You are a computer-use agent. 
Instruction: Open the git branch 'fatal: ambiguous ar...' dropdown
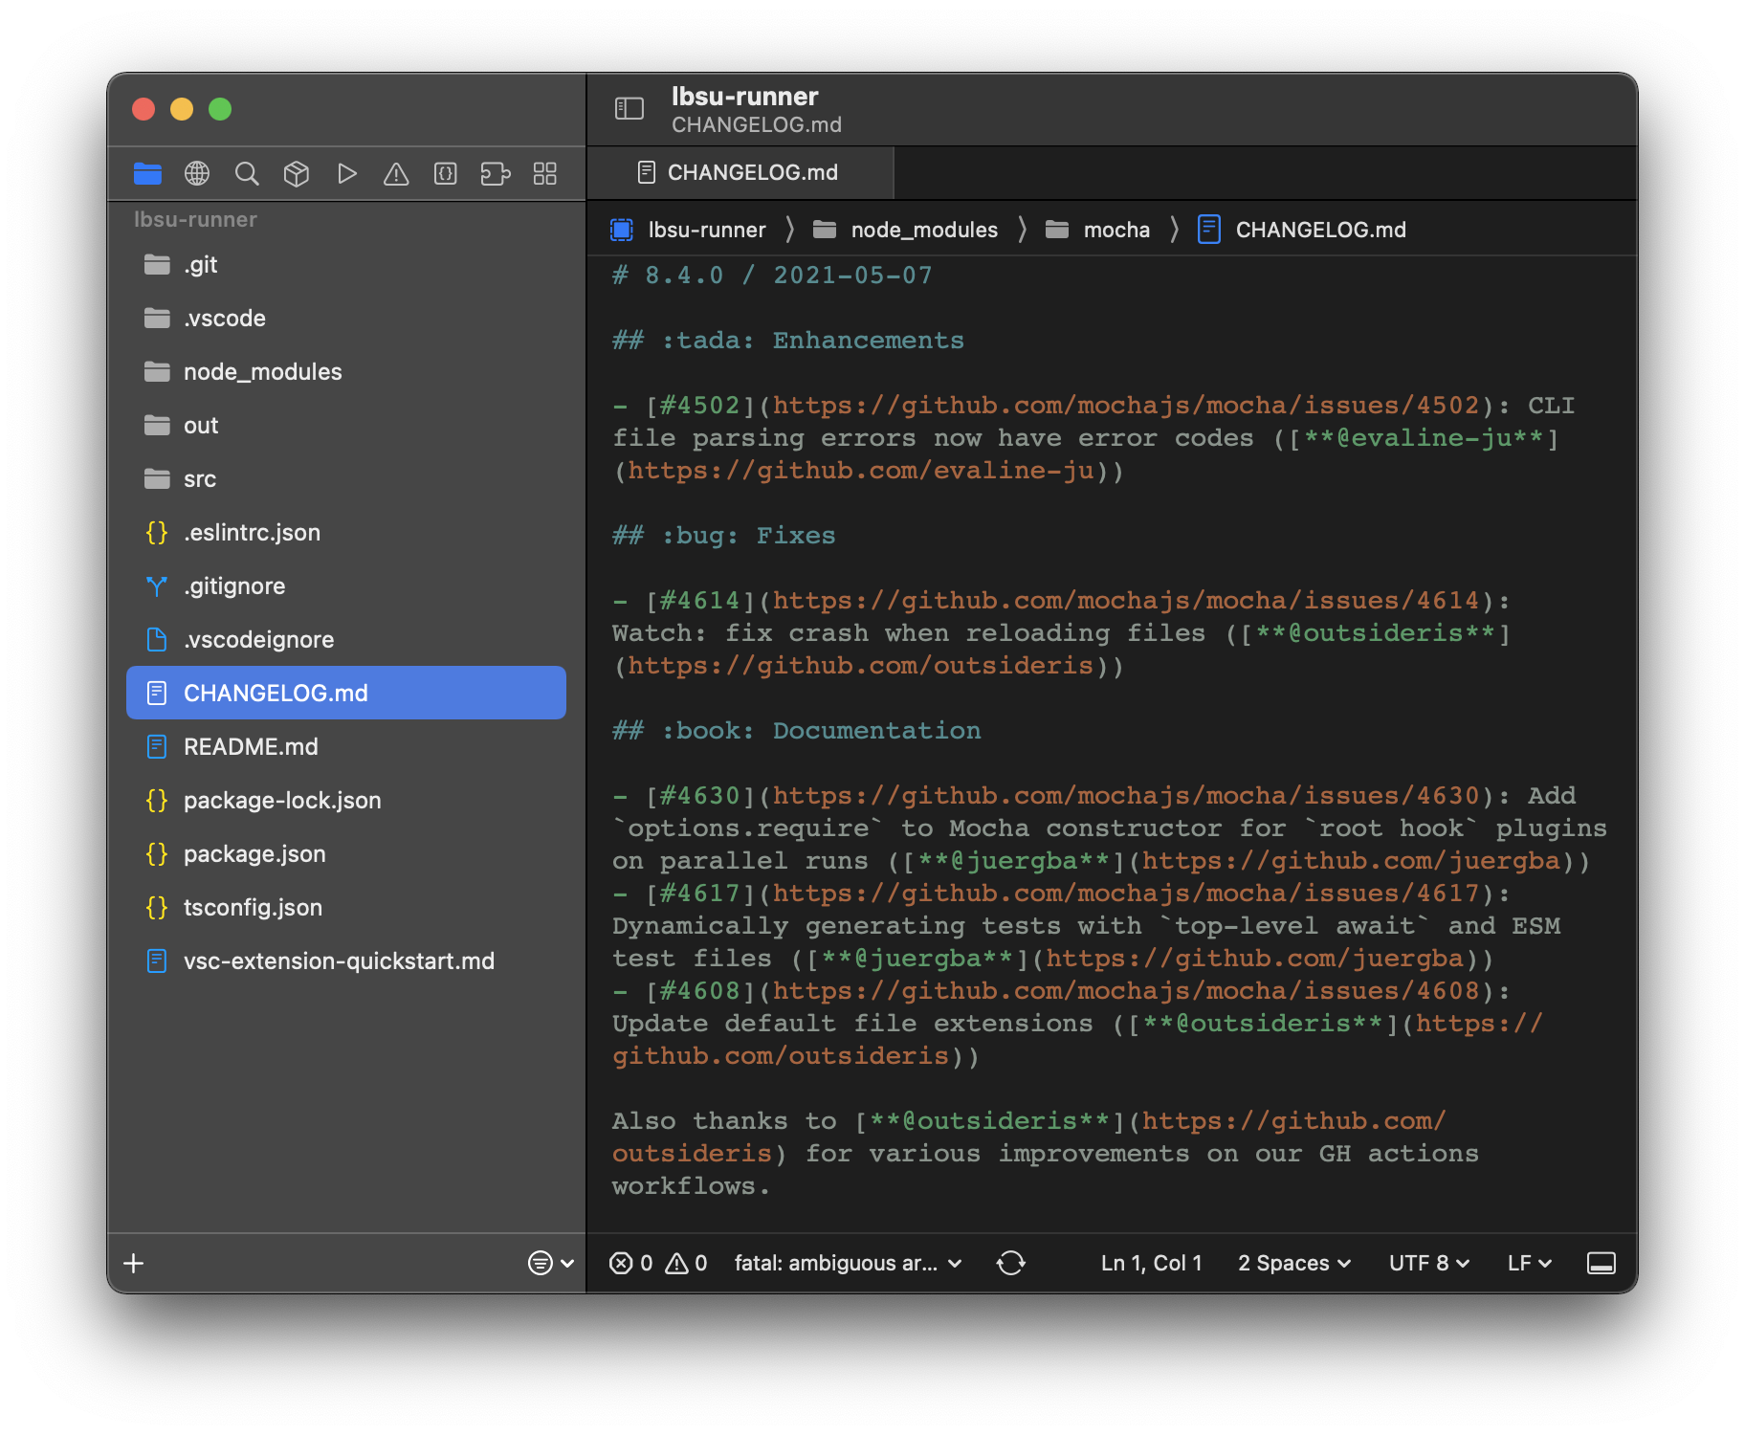(x=848, y=1263)
